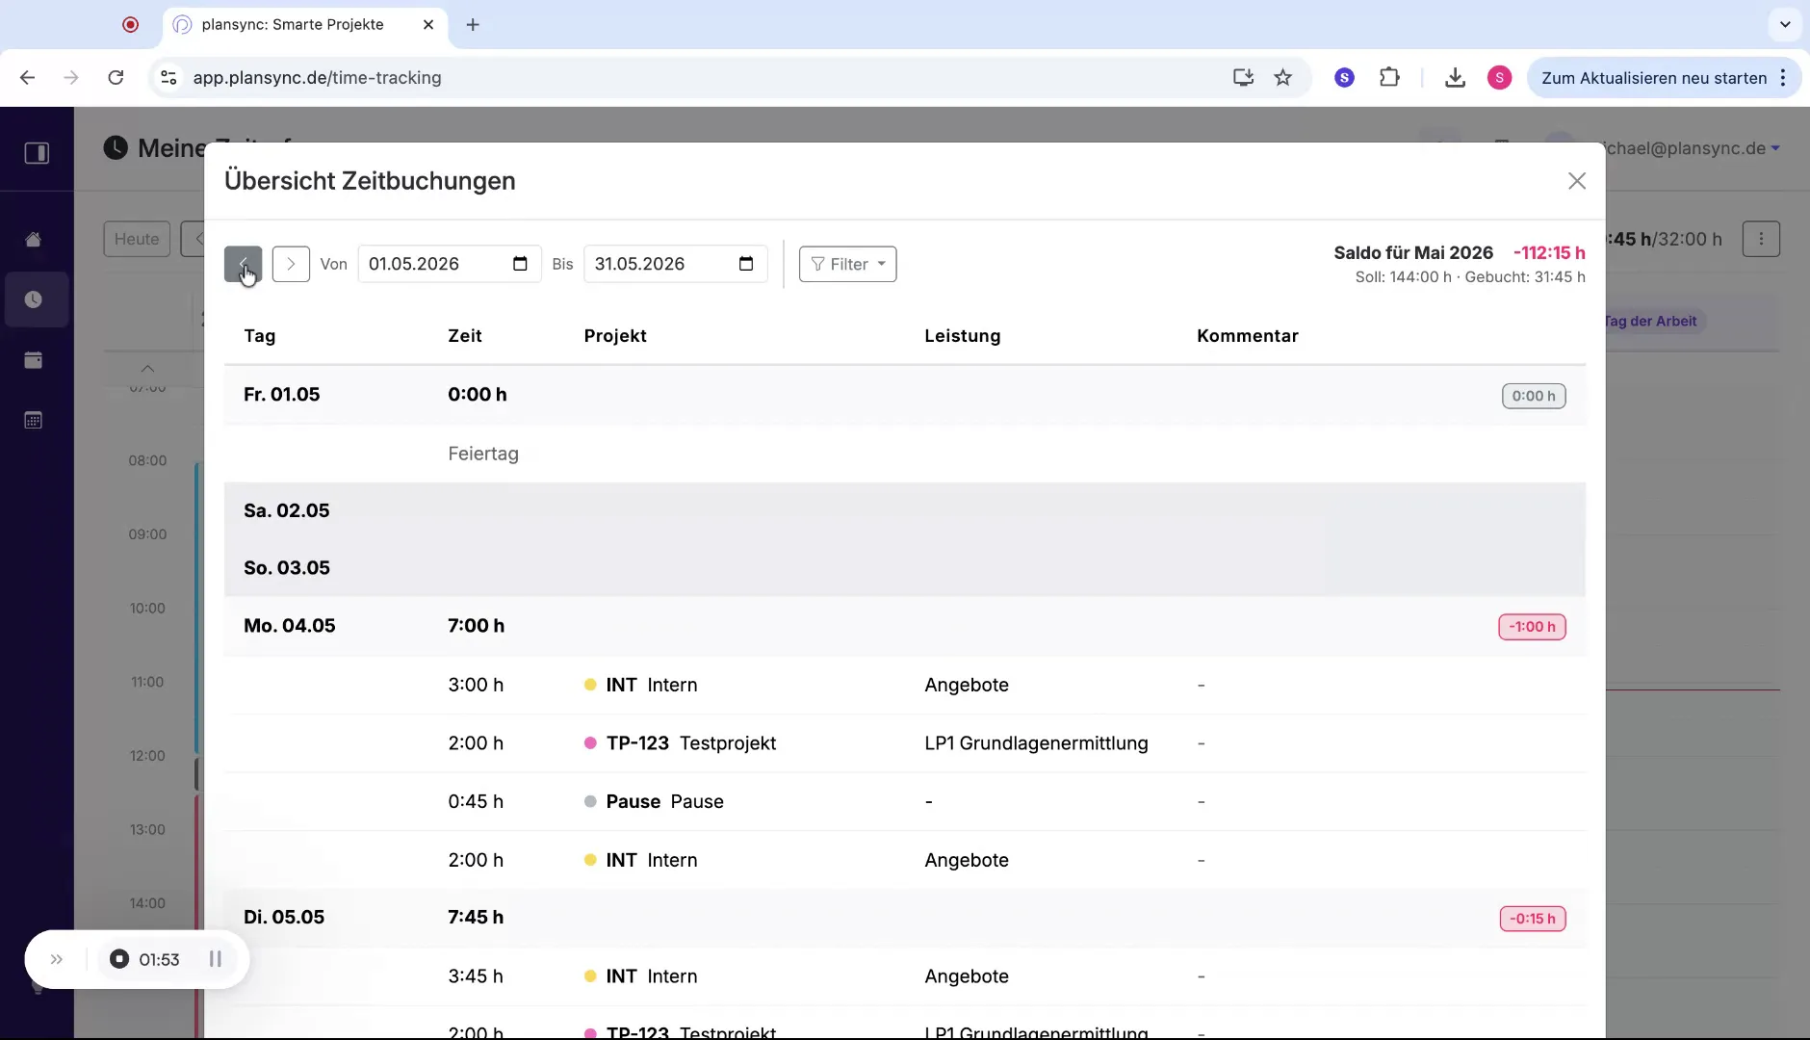
Task: Toggle the sidebar panel icon
Action: tap(37, 153)
